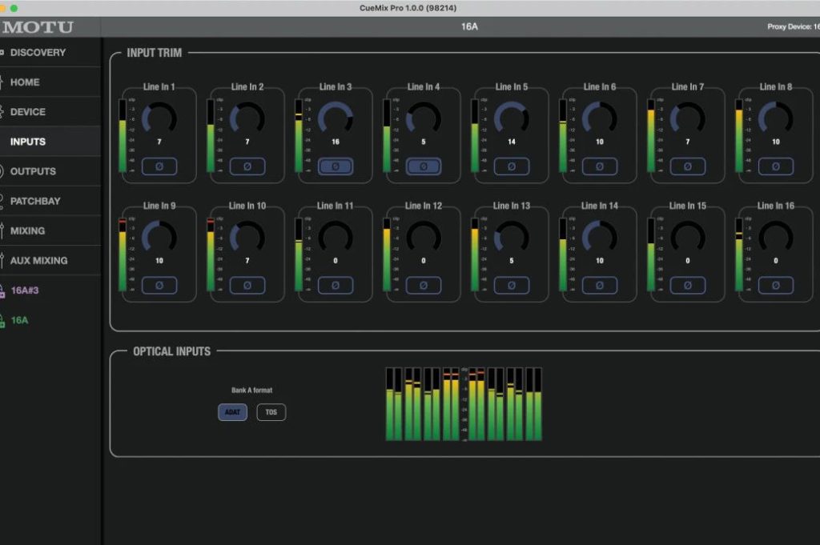Click the Line In 5 trim knob
The width and height of the screenshot is (820, 545).
pyautogui.click(x=511, y=118)
